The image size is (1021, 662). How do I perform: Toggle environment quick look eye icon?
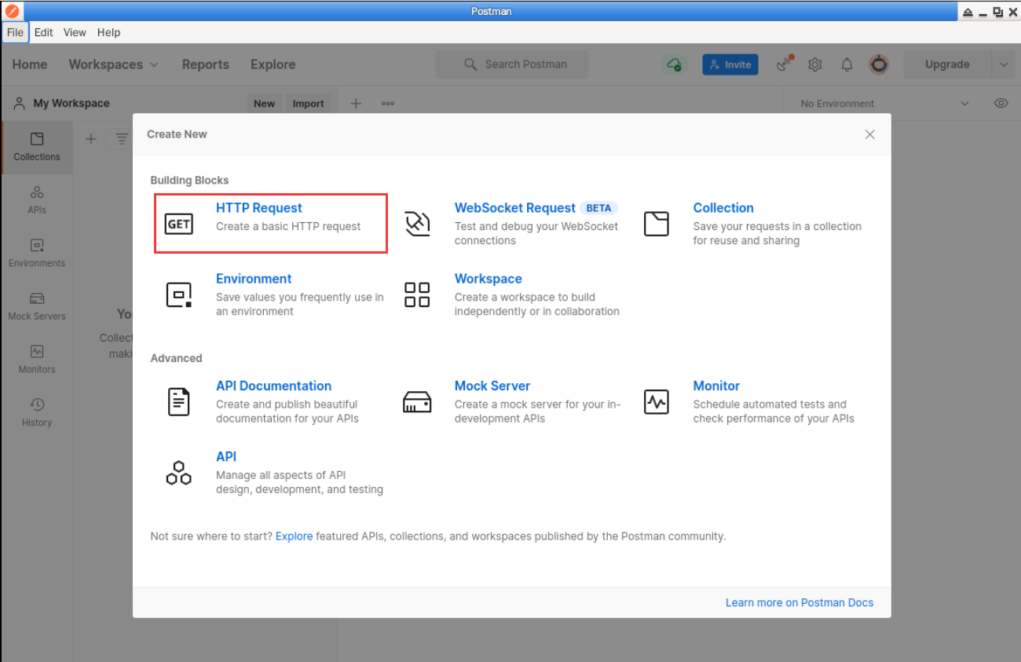point(1001,103)
